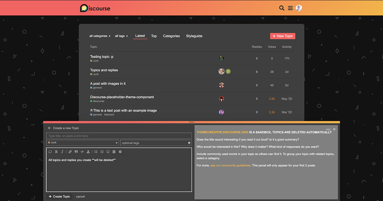Insert blockquote in composer
383x201 pixels.
pyautogui.click(x=76, y=152)
